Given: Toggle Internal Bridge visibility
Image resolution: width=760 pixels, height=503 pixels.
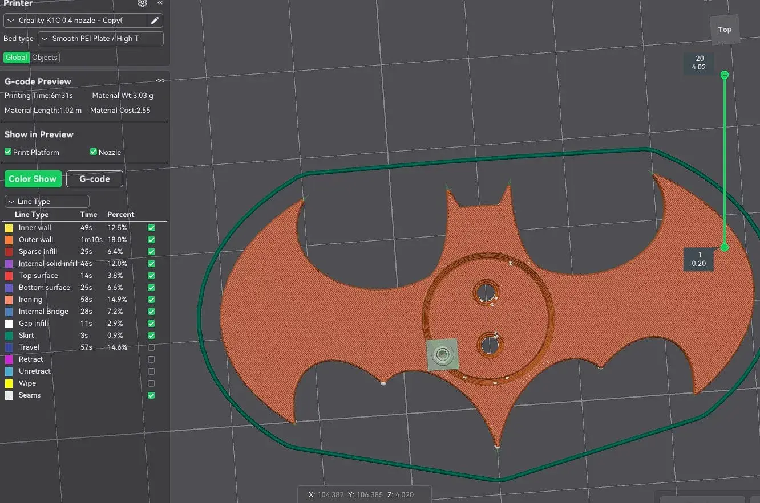Looking at the screenshot, I should pyautogui.click(x=151, y=312).
